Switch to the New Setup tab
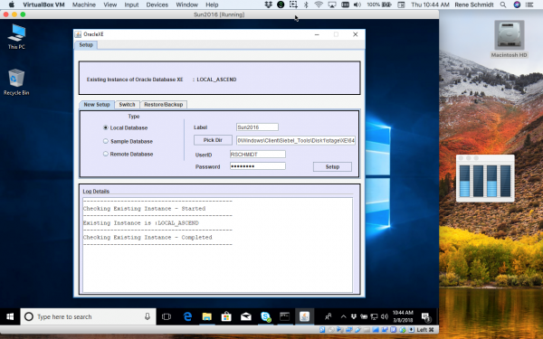Viewport: 543px width, 339px height. point(97,105)
